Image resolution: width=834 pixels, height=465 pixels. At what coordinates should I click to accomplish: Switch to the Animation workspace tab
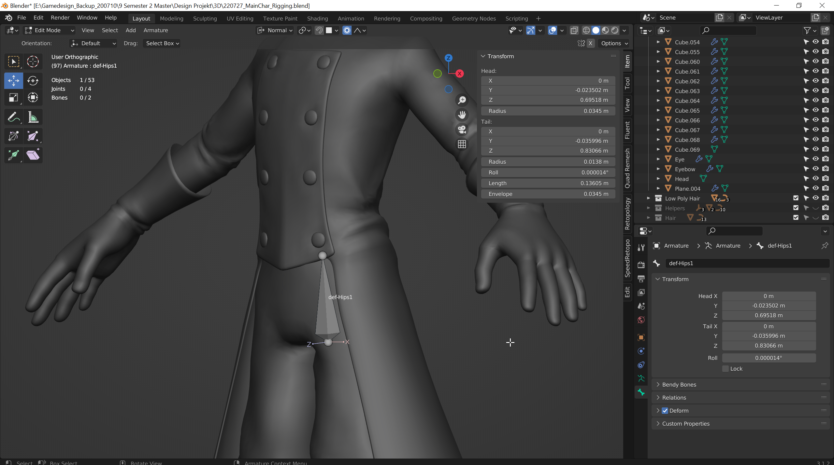click(350, 18)
